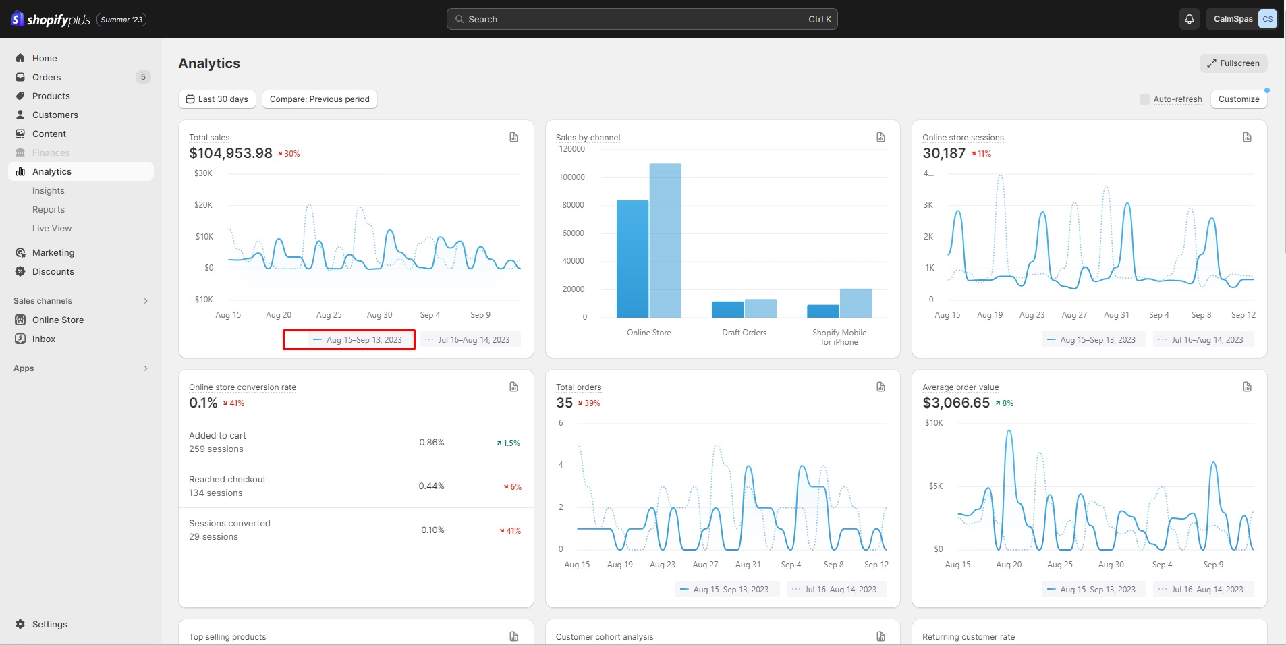The image size is (1286, 645).
Task: Open Average order value report icon
Action: pos(1247,387)
